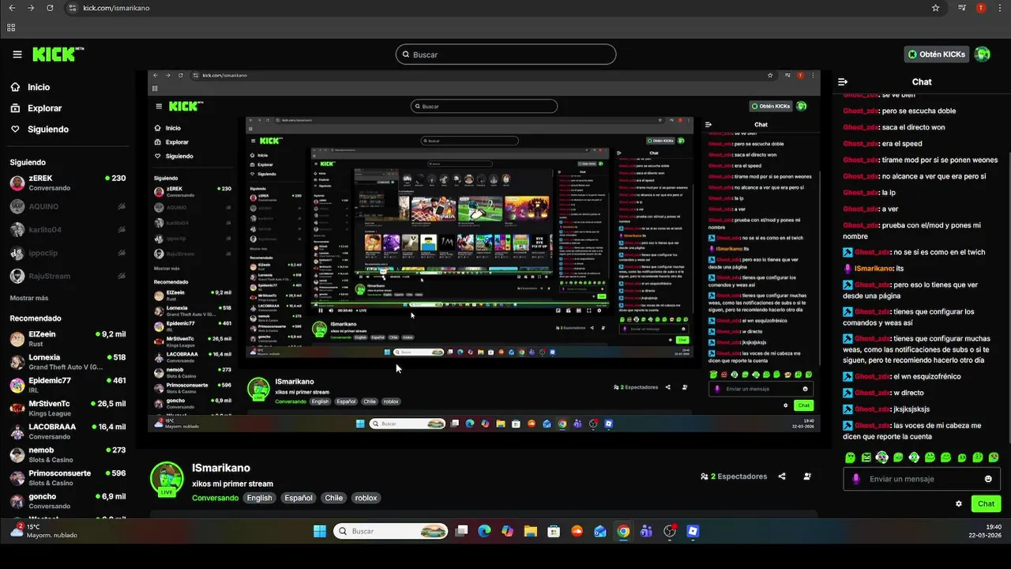Open MrStivenTc Kings League stream
The width and height of the screenshot is (1011, 569).
[x=67, y=409]
